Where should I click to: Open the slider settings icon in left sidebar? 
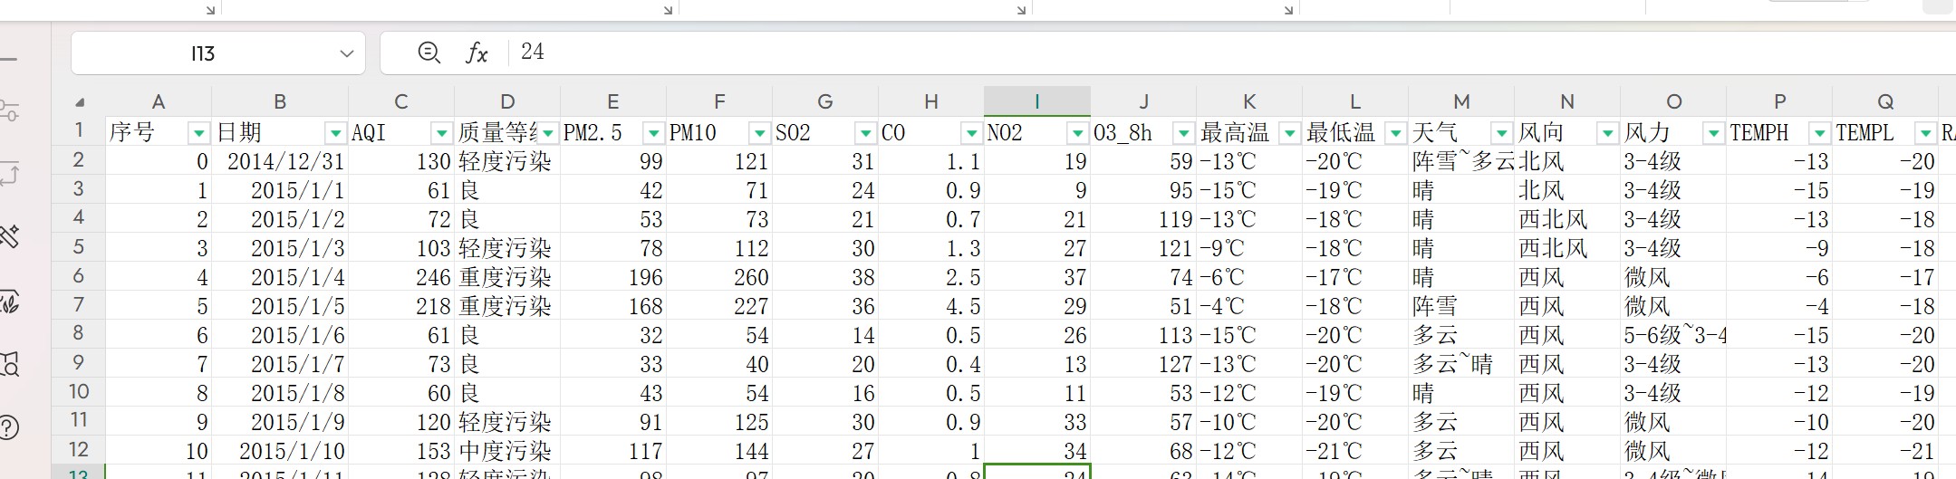click(9, 110)
